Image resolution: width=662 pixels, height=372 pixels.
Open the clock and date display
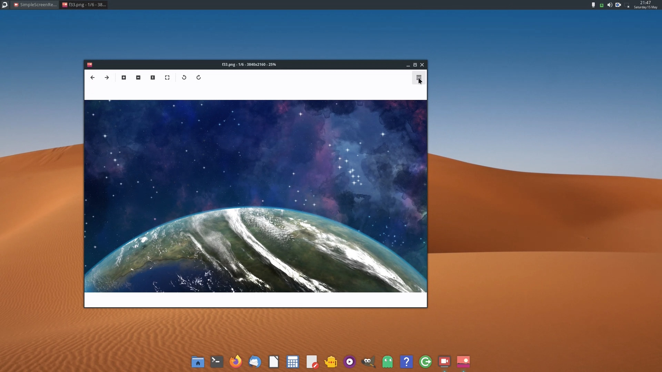click(646, 5)
